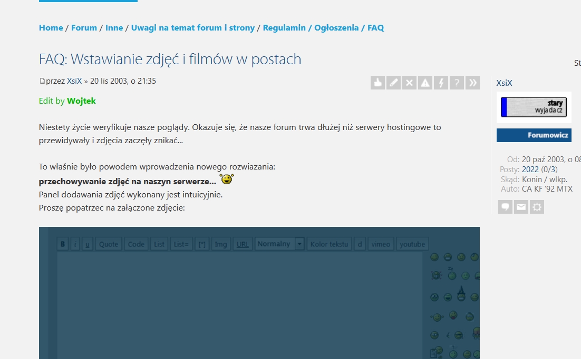Click the thumbs-up icon on the post

click(377, 83)
